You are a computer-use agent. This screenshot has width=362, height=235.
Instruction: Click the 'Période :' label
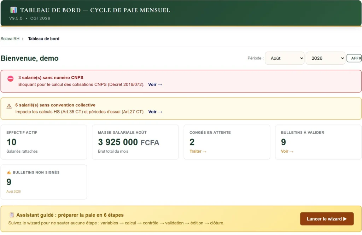256,58
